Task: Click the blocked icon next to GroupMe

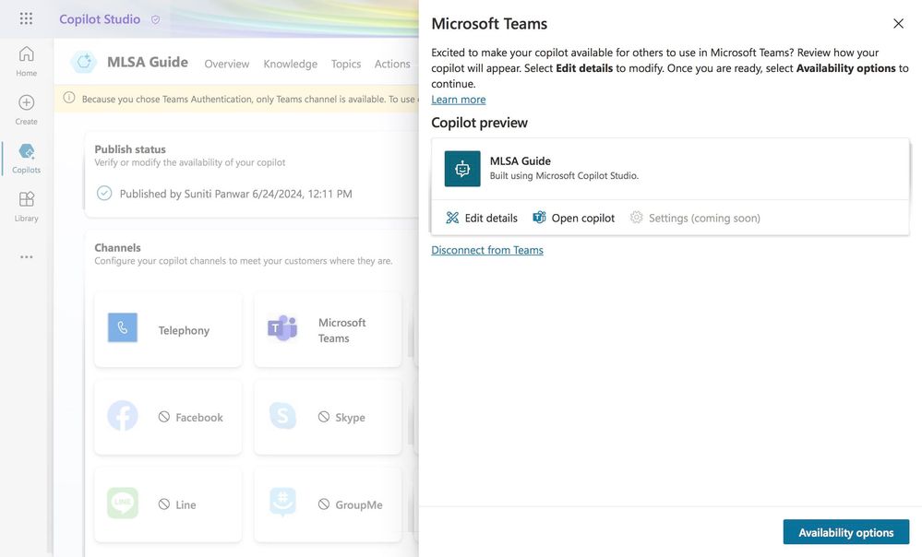Action: tap(324, 504)
